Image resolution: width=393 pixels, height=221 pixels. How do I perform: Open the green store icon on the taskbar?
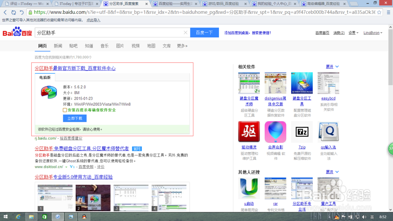(44, 217)
